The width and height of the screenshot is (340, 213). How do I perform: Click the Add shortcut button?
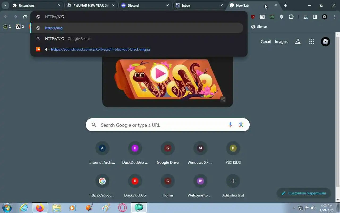coord(233,186)
